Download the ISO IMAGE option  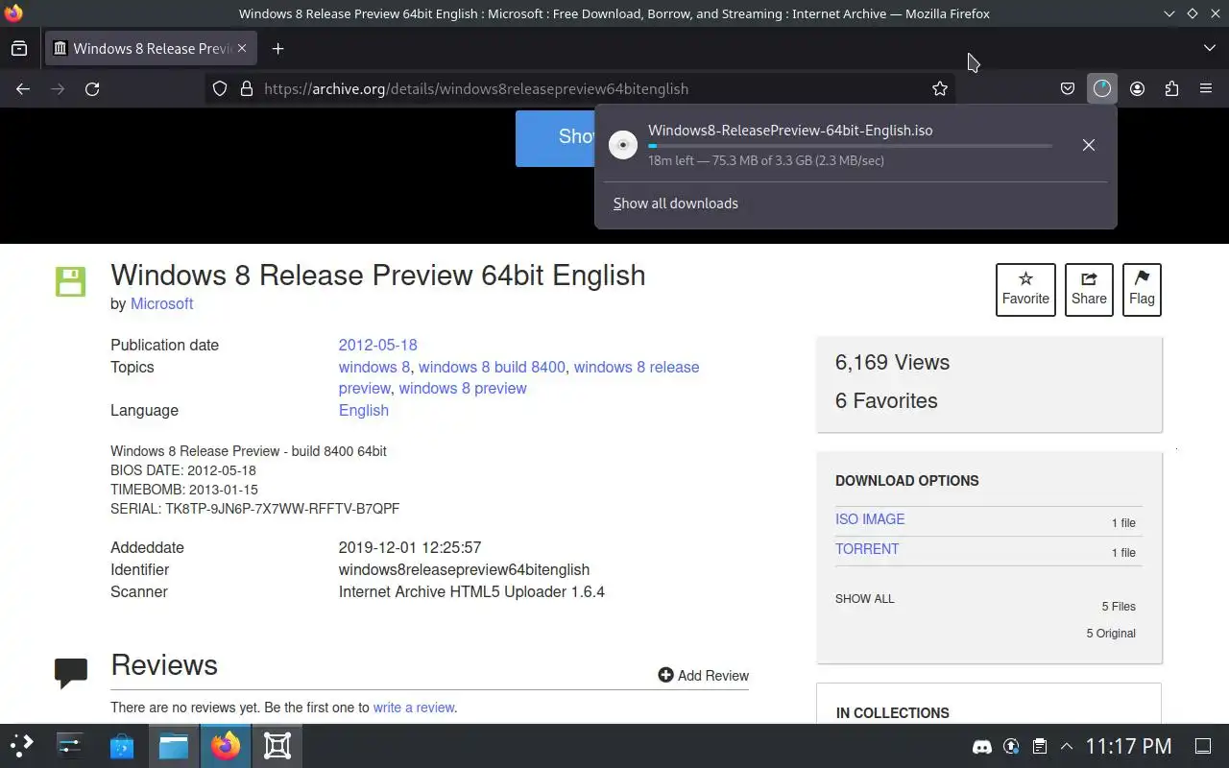[870, 519]
